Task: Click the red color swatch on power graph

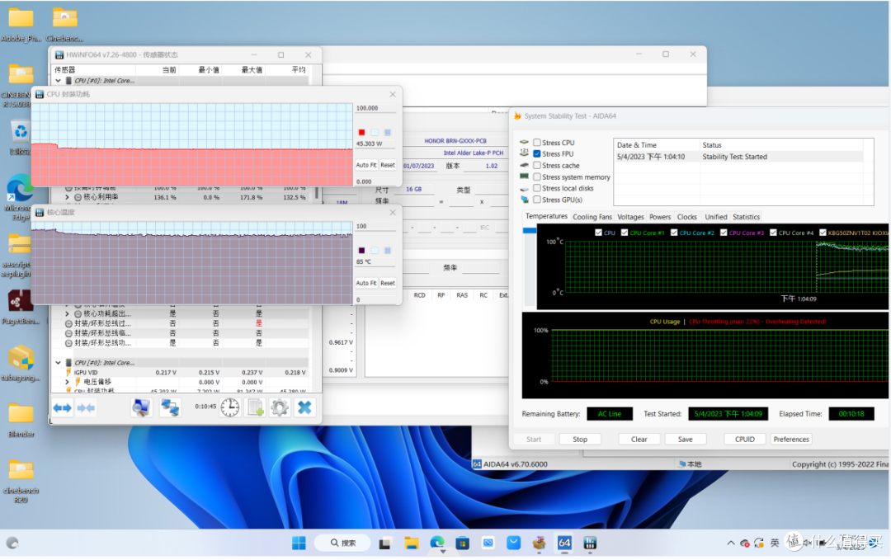Action: click(x=361, y=132)
